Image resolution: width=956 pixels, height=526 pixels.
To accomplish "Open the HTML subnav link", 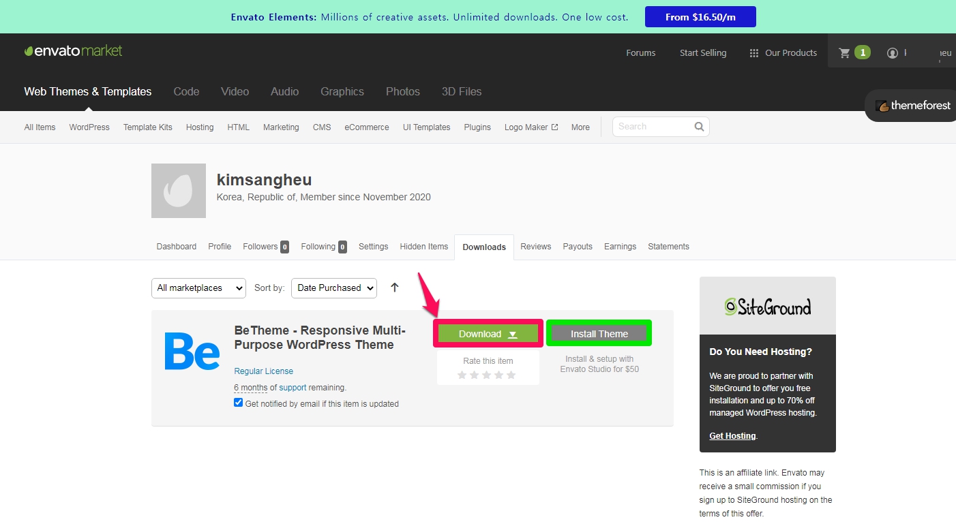I will pos(239,127).
